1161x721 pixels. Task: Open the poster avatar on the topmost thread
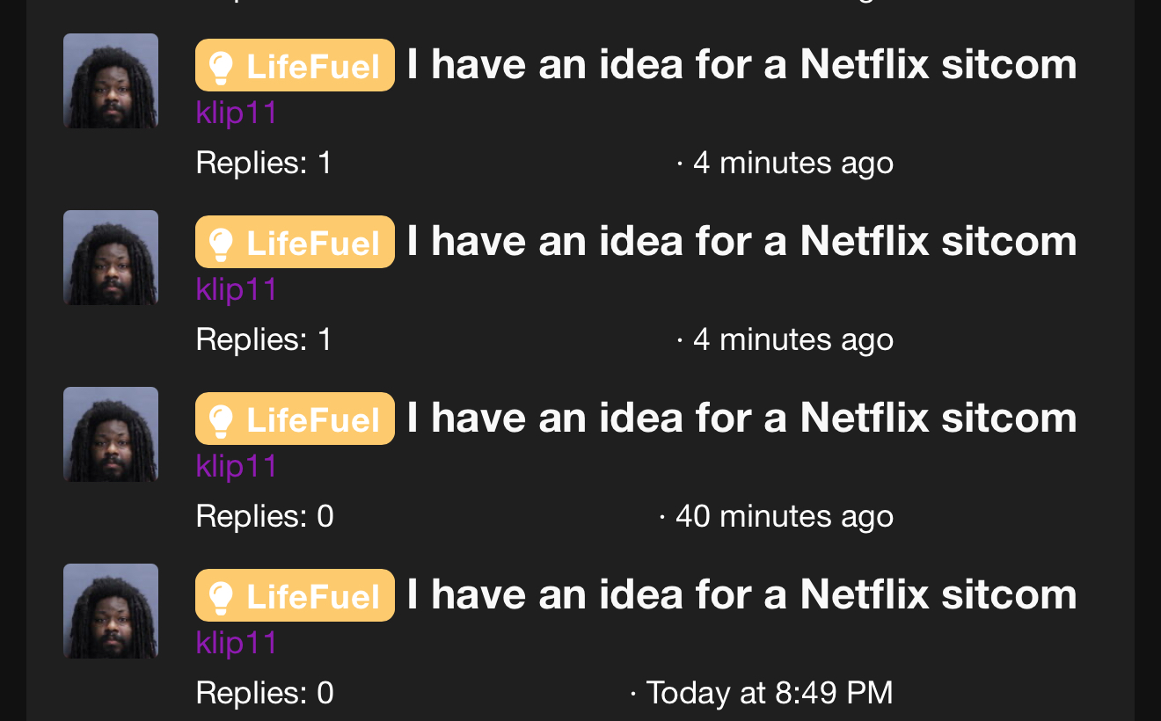(x=111, y=81)
